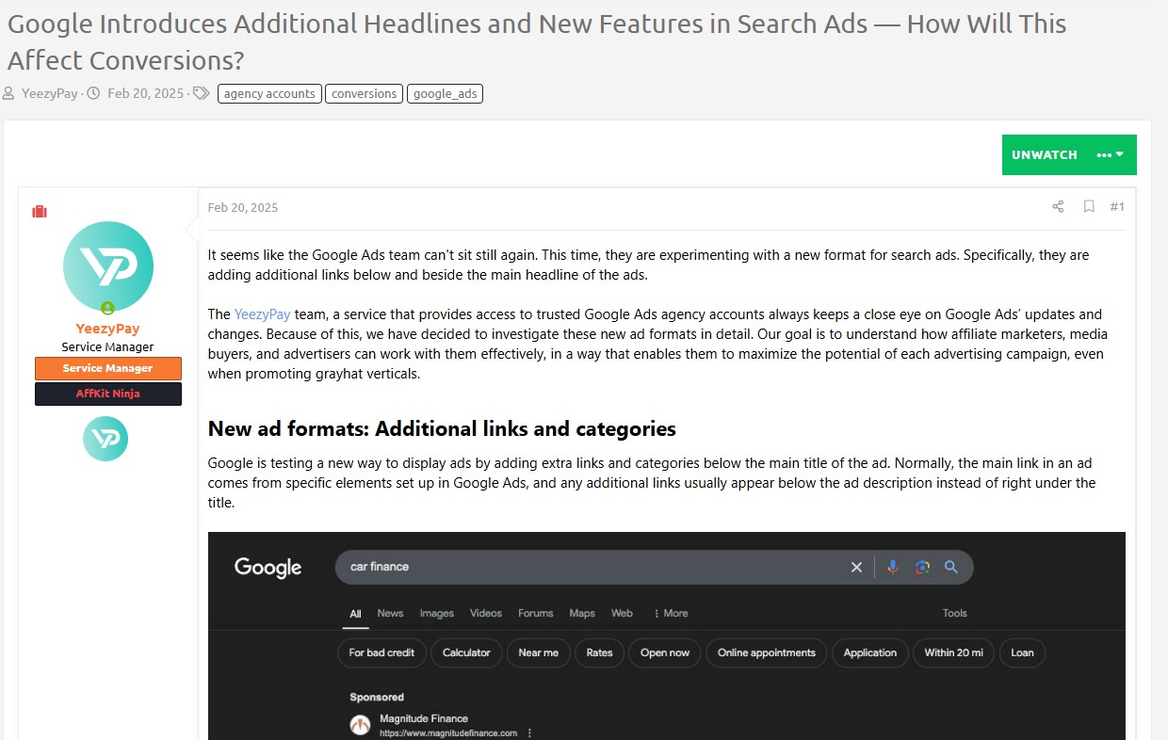
Task: Select the Near me filter chip
Action: coord(539,652)
